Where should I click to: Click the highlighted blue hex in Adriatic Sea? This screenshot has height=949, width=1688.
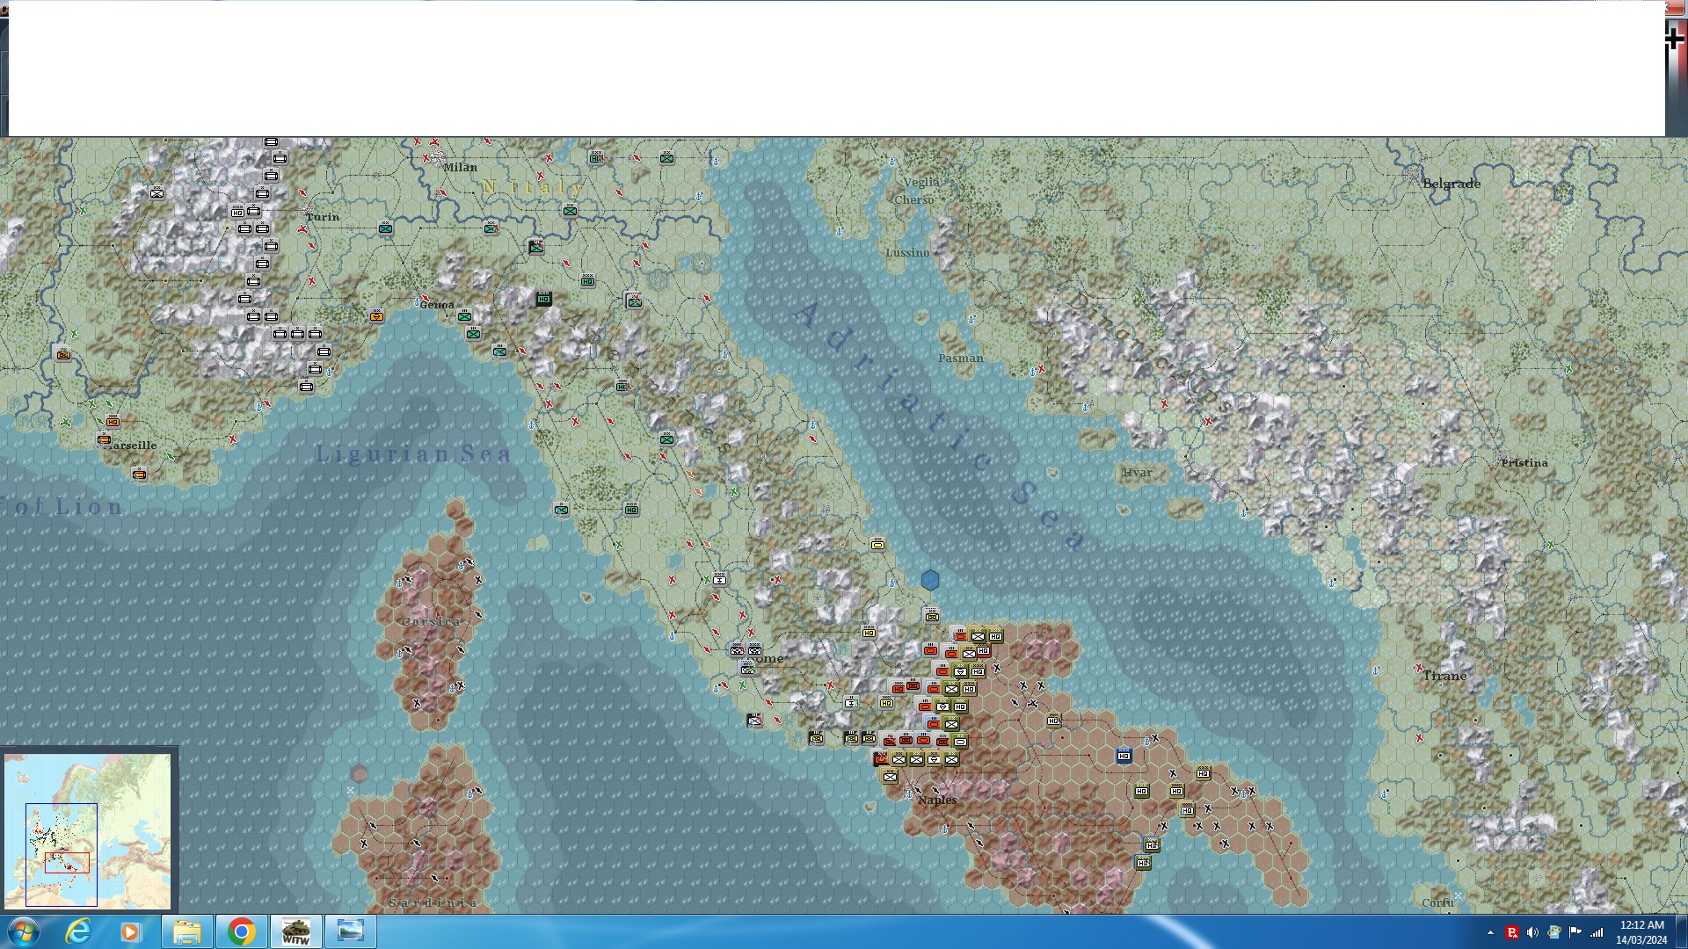(930, 580)
